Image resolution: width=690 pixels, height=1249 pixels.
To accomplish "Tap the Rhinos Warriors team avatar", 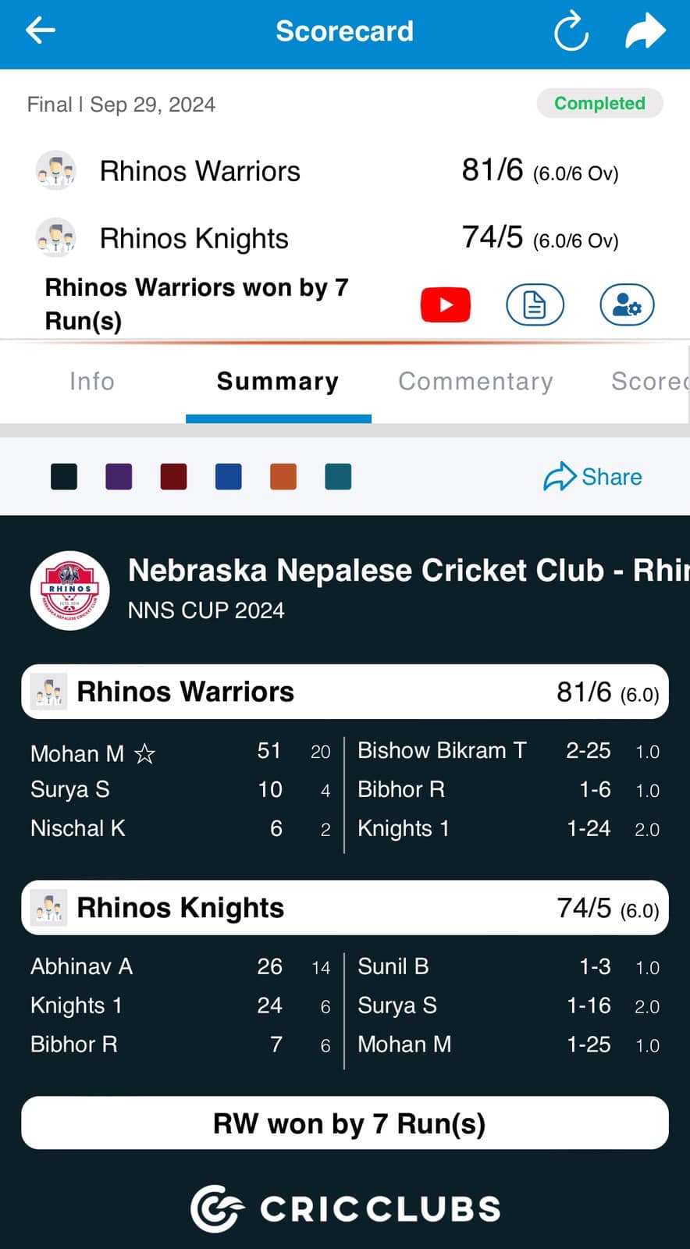I will pos(56,170).
